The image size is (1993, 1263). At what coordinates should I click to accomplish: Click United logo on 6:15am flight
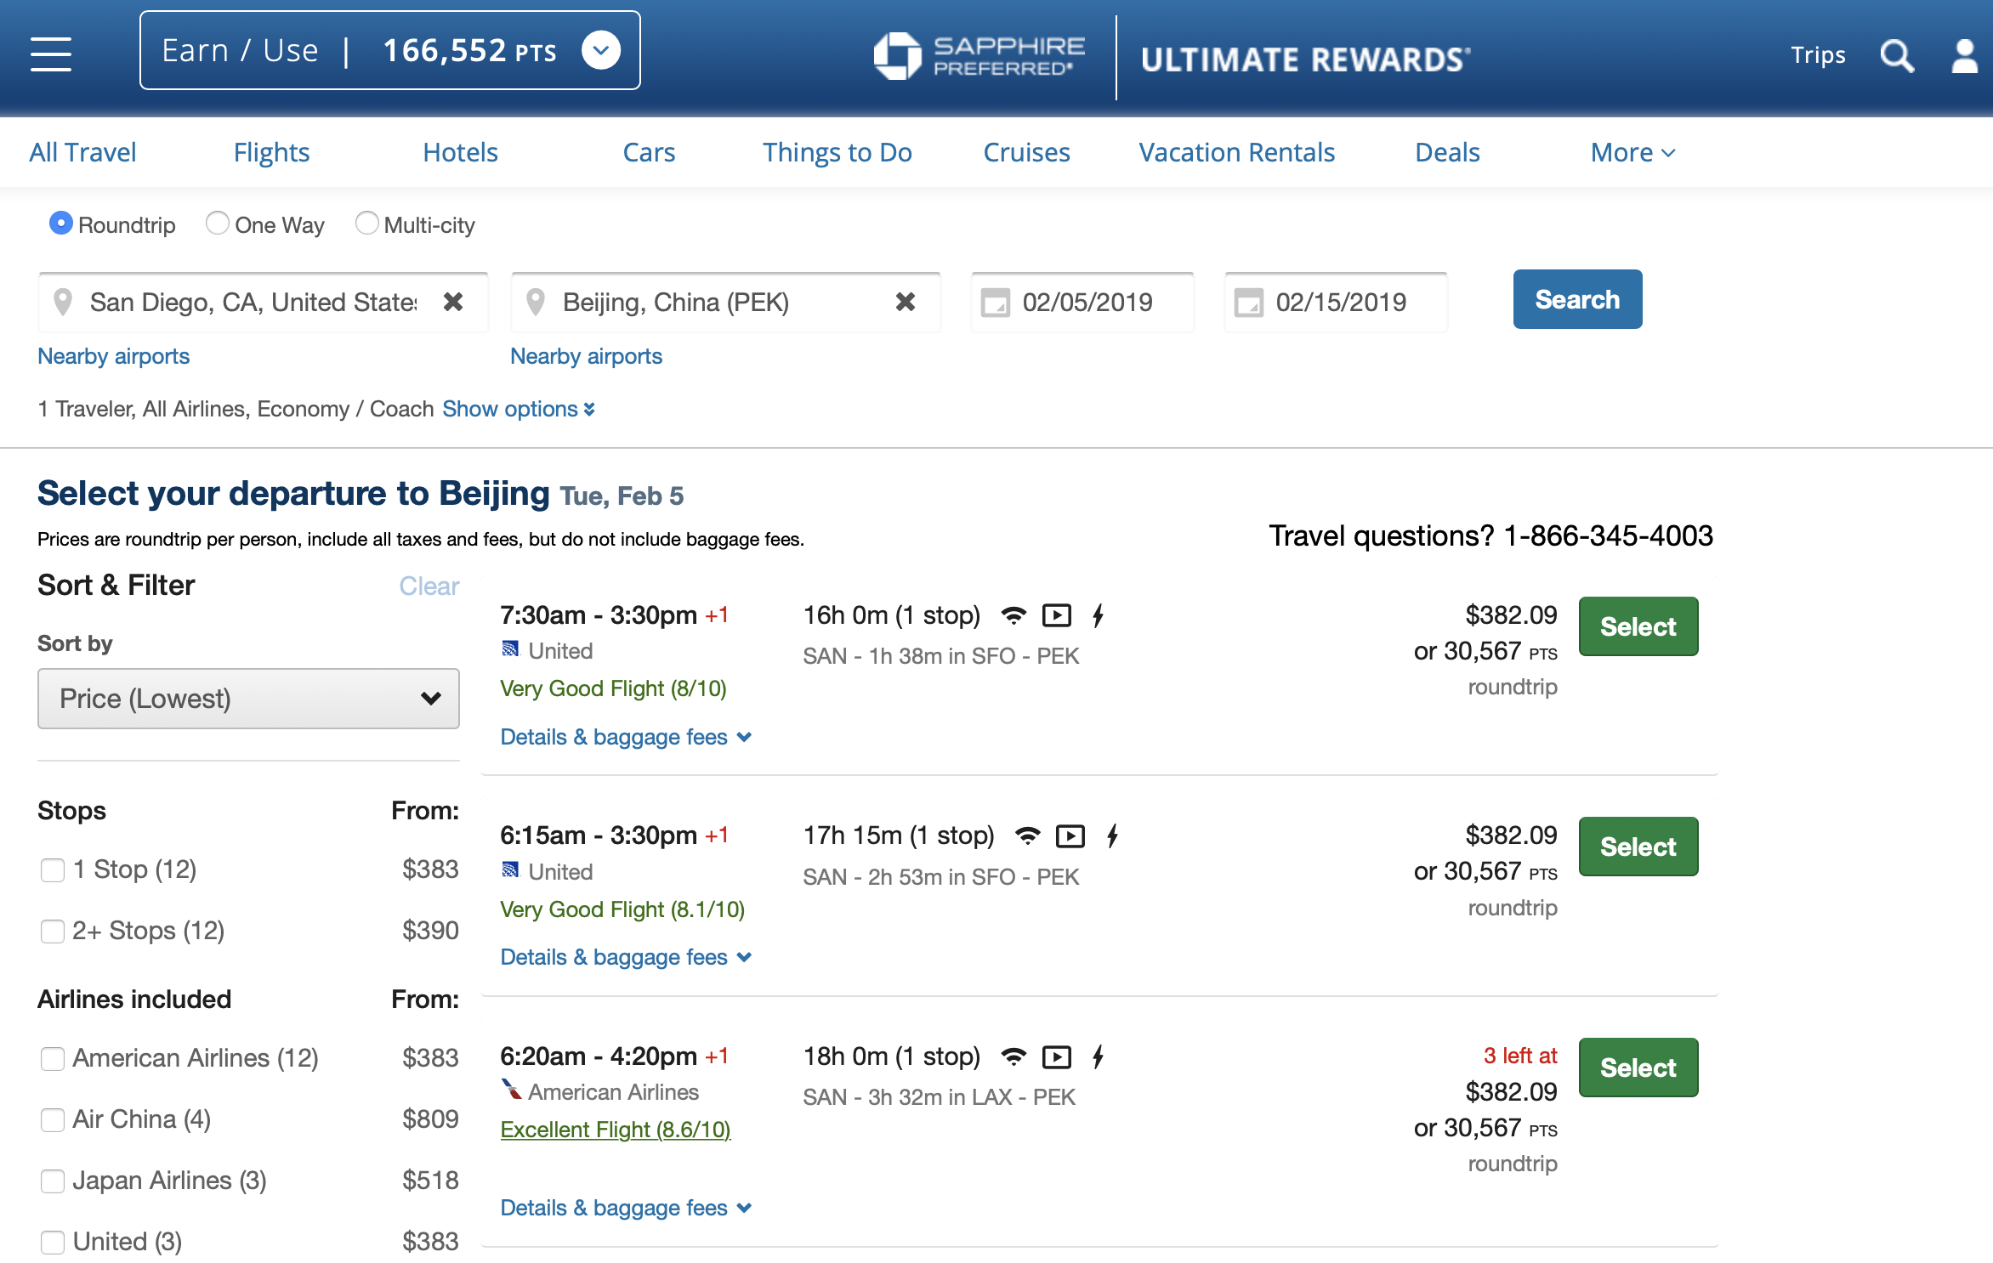[510, 869]
